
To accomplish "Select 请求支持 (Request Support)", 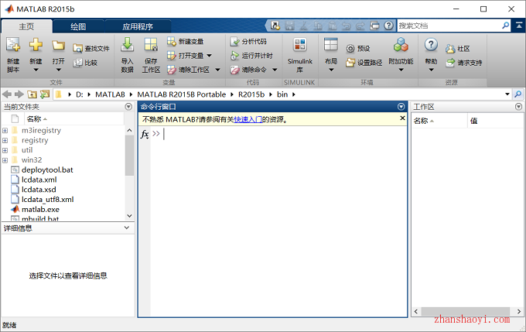I will 464,63.
